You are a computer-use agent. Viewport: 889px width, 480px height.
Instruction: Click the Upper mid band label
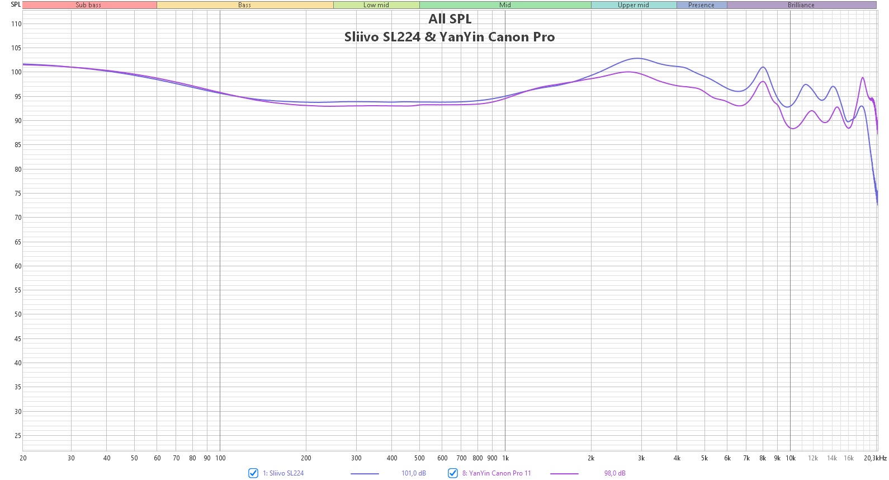633,5
